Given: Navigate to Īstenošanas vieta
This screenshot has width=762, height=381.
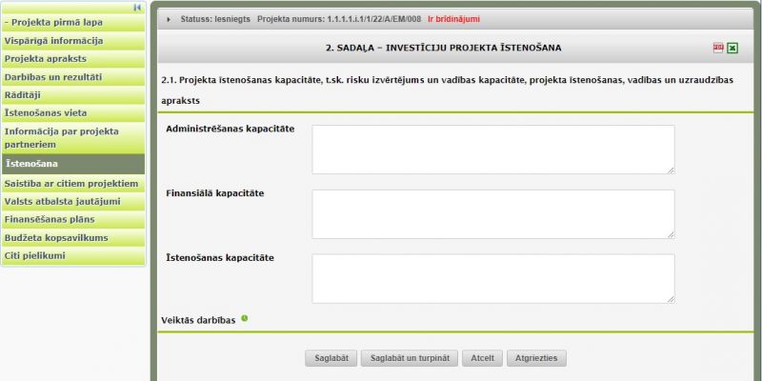Looking at the screenshot, I should click(72, 112).
